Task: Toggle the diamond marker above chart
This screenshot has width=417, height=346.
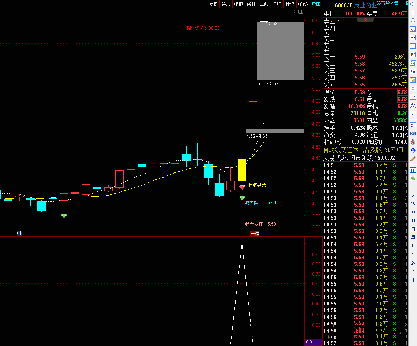Action: tap(294, 12)
